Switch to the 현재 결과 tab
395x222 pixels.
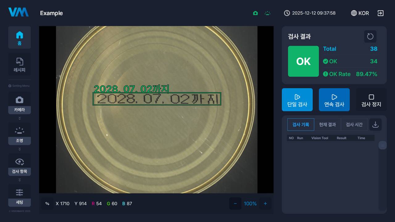coord(327,125)
